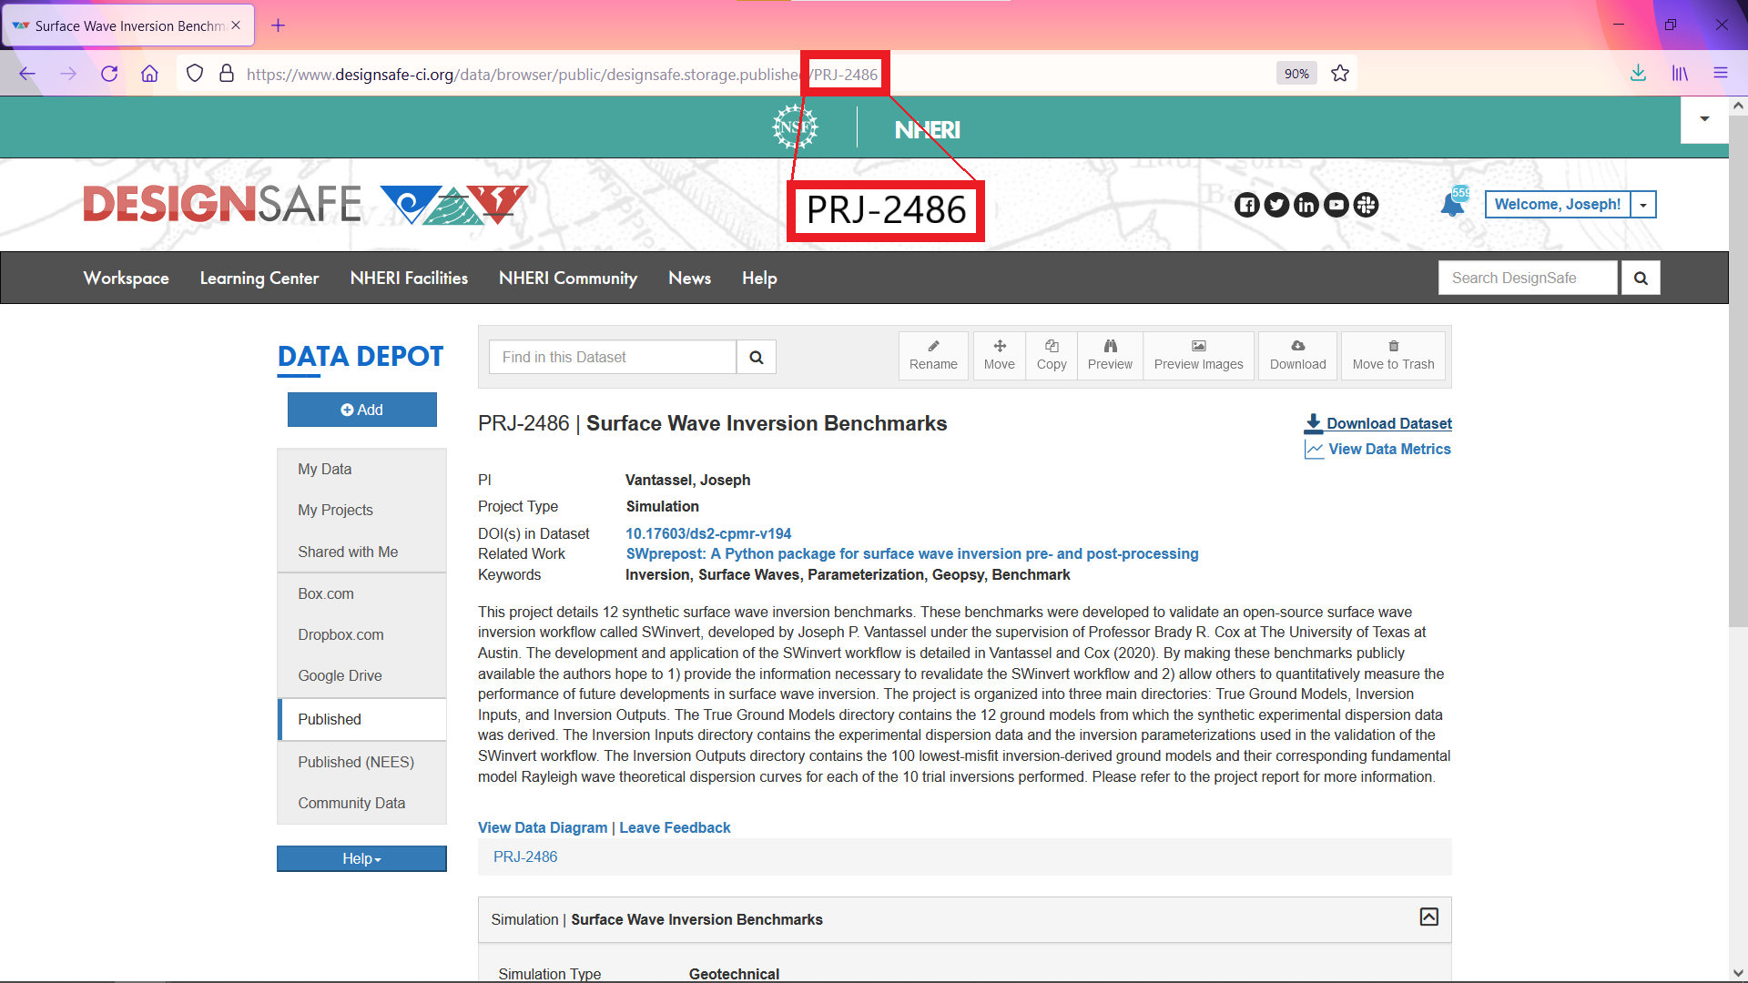Select Shared with Me in the sidebar
Image resolution: width=1748 pixels, height=983 pixels.
(361, 552)
